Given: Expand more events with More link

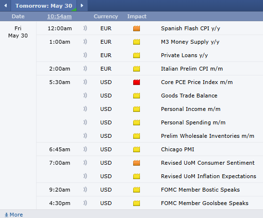Looking at the screenshot, I should point(14,215).
